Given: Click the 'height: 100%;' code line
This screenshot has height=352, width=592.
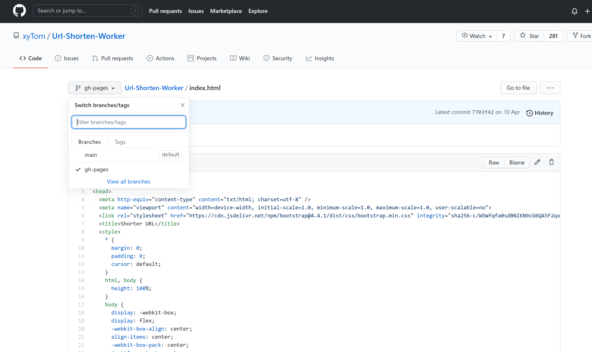Looking at the screenshot, I should tap(131, 288).
